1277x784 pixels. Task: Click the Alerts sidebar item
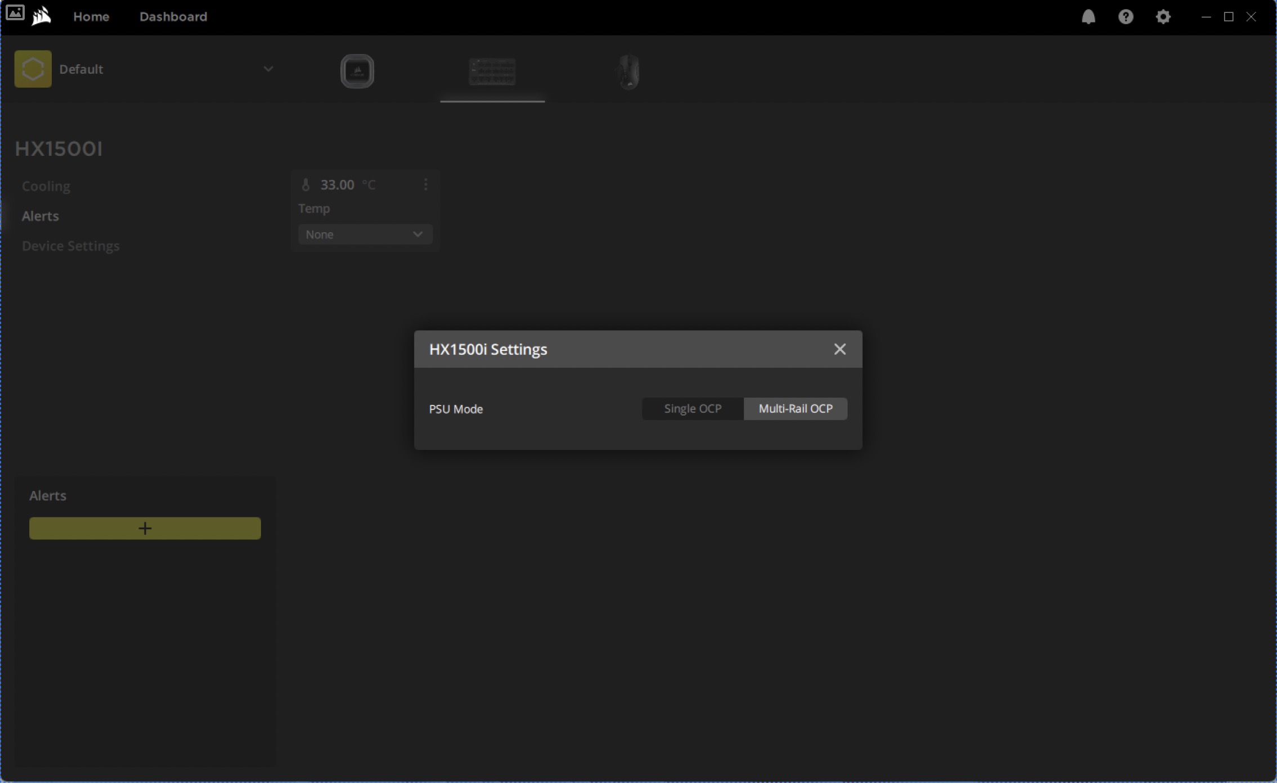[40, 216]
